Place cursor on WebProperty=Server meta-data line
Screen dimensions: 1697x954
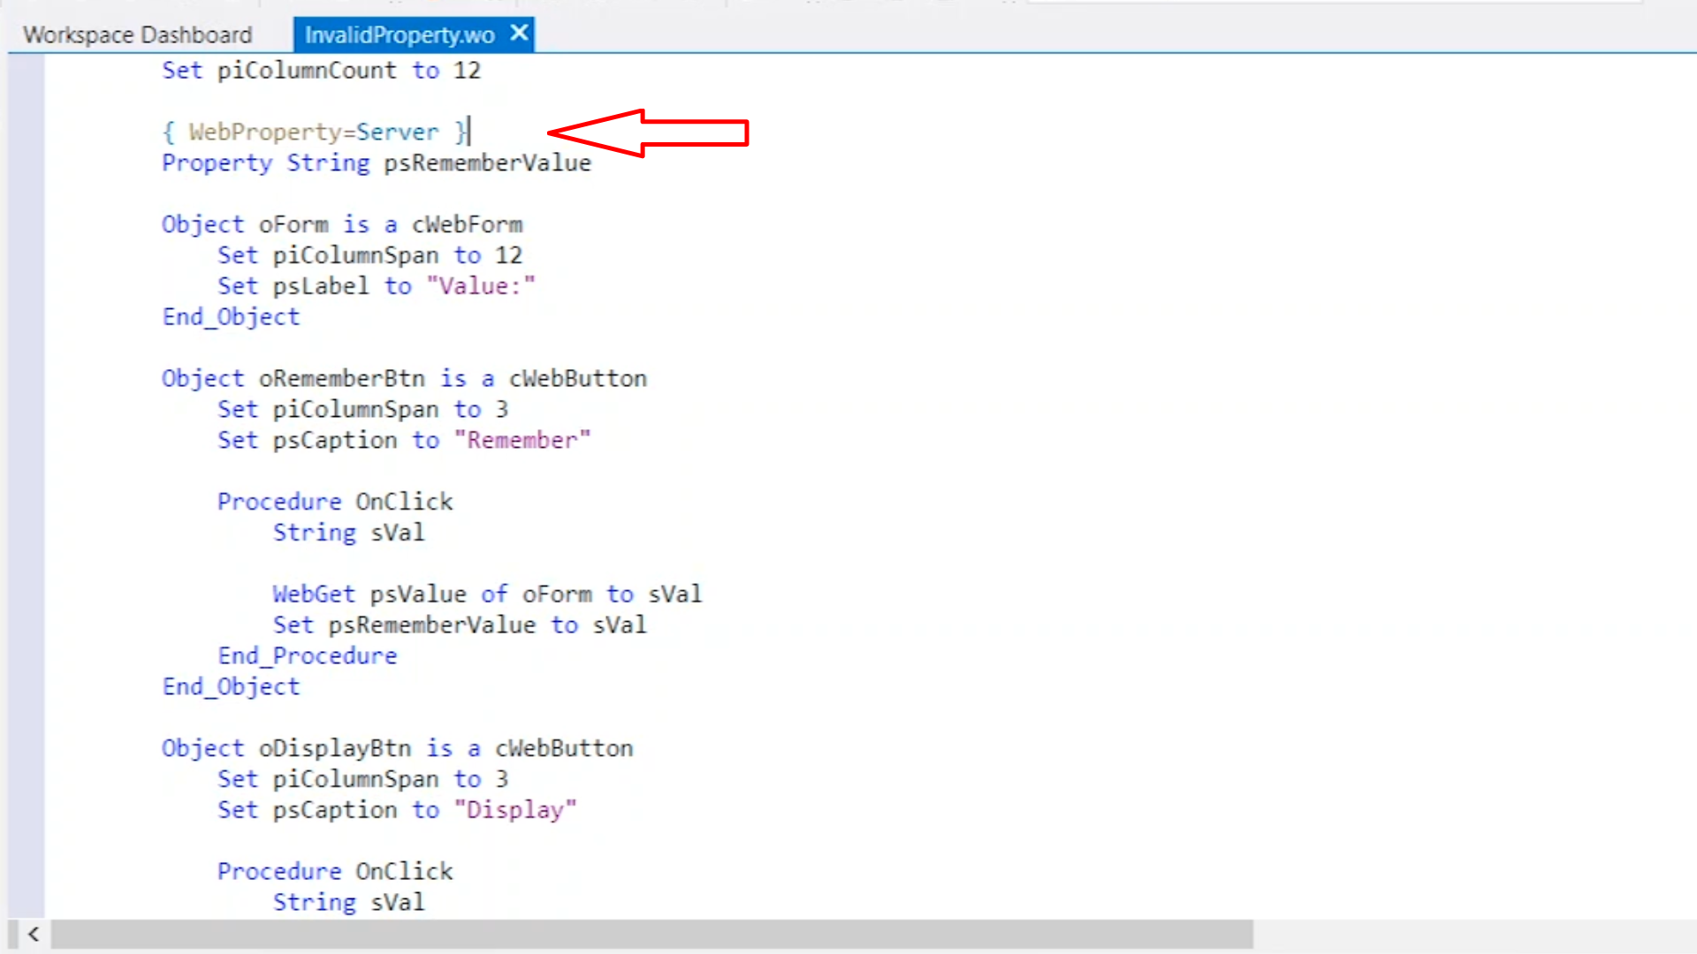point(314,132)
